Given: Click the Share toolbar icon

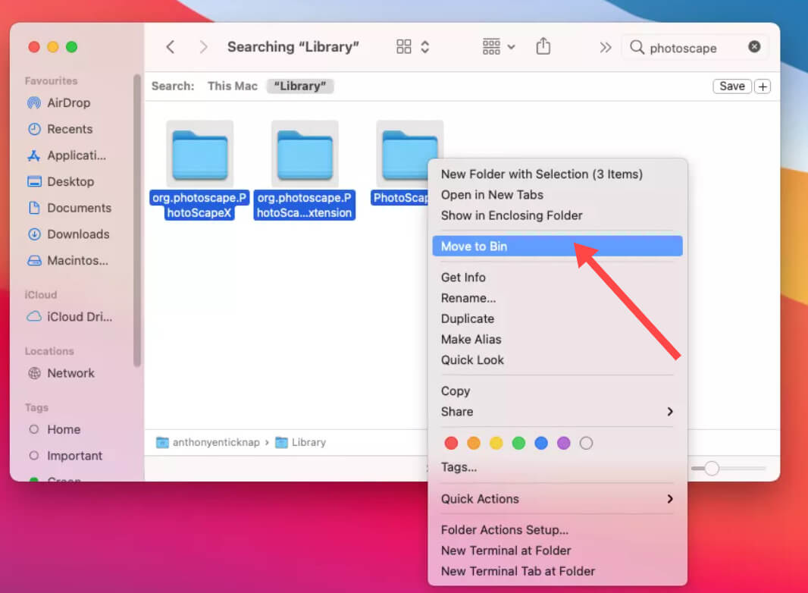Looking at the screenshot, I should [543, 46].
